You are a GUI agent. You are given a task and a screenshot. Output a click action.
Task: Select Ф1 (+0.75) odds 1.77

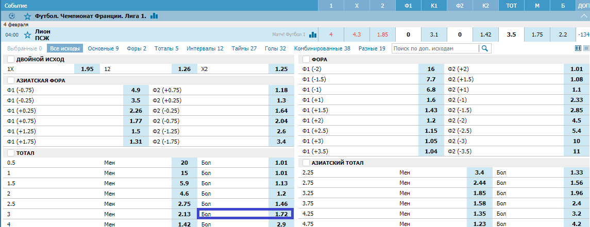[x=136, y=121]
